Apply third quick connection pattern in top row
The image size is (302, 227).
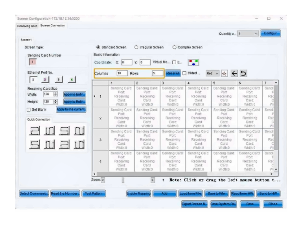tap(64, 130)
